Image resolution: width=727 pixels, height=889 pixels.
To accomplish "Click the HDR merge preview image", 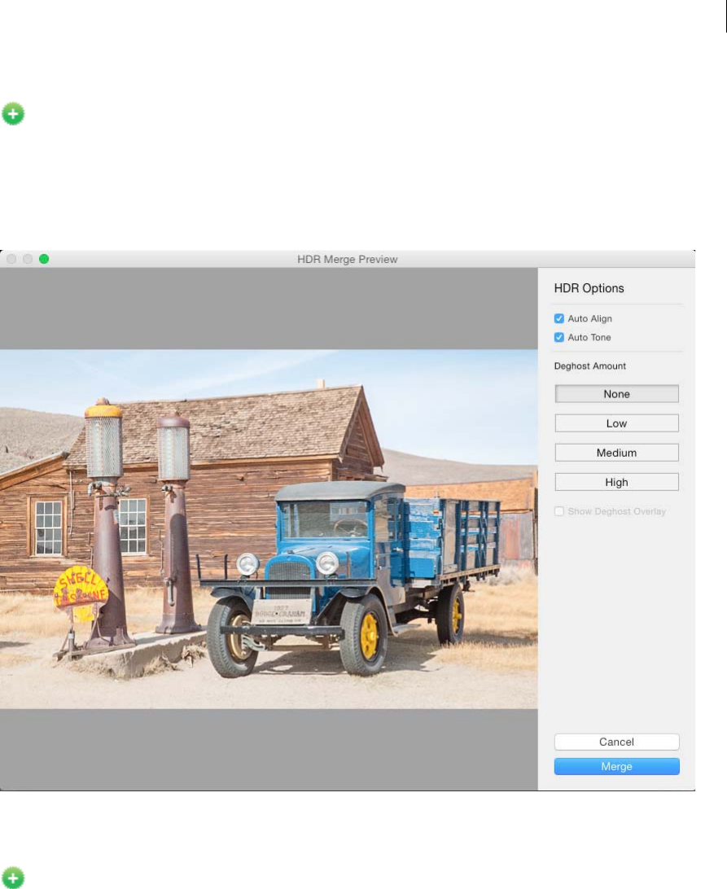I will [x=269, y=529].
